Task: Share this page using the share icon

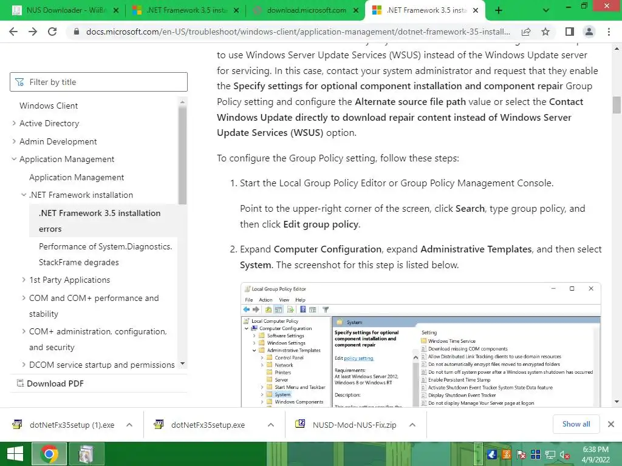Action: tap(526, 32)
